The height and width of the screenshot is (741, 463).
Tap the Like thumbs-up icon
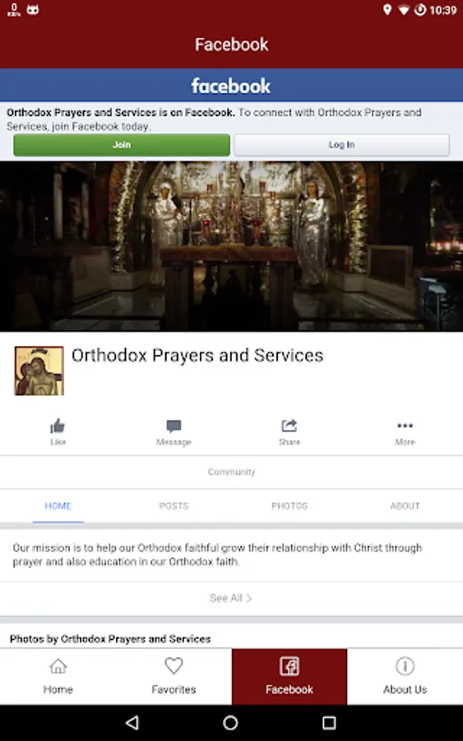[58, 426]
